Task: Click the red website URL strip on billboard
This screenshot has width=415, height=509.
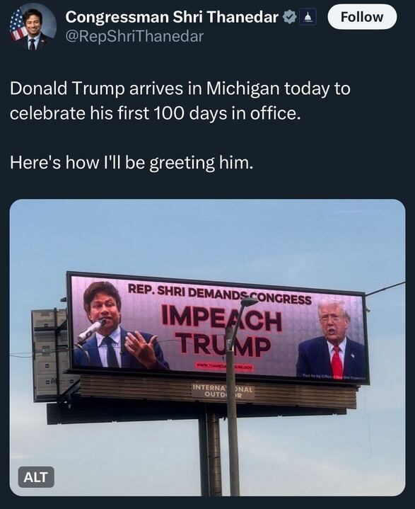Action: tap(225, 367)
